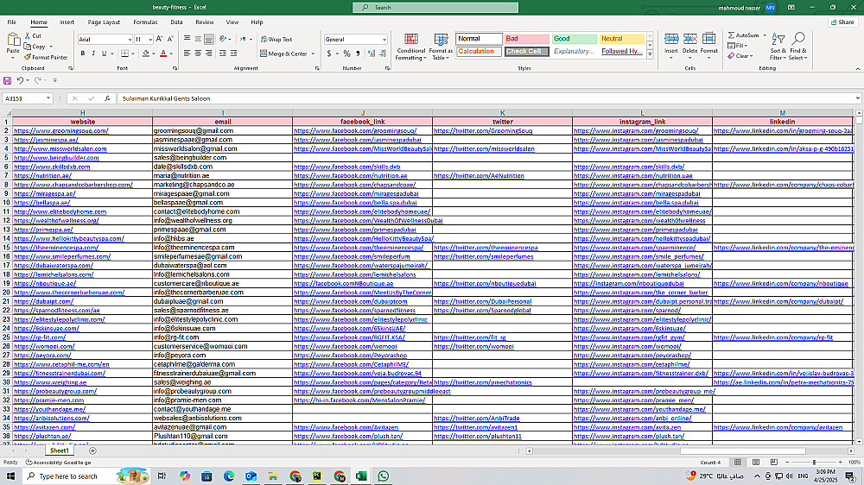864x485 pixels.
Task: Apply the Good cell style
Action: coord(575,39)
